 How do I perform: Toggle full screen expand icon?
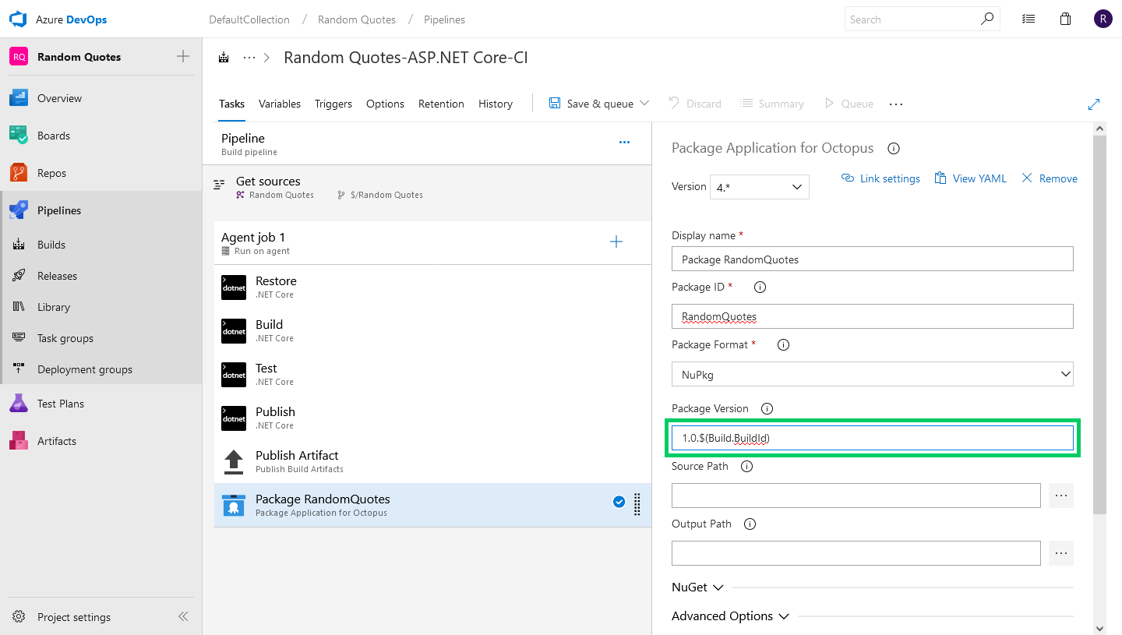click(x=1094, y=104)
